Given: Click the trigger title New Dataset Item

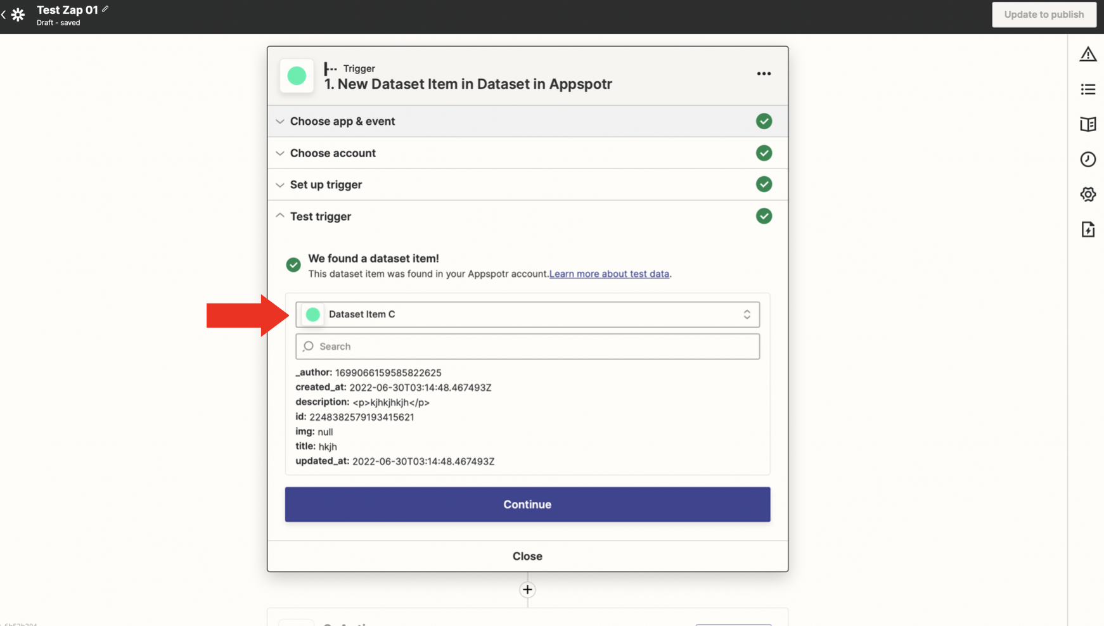Looking at the screenshot, I should click(x=468, y=84).
